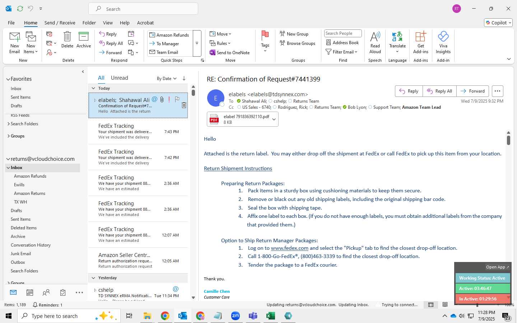Show All messages filter
Viewport: 517px width, 323px height.
tap(101, 78)
